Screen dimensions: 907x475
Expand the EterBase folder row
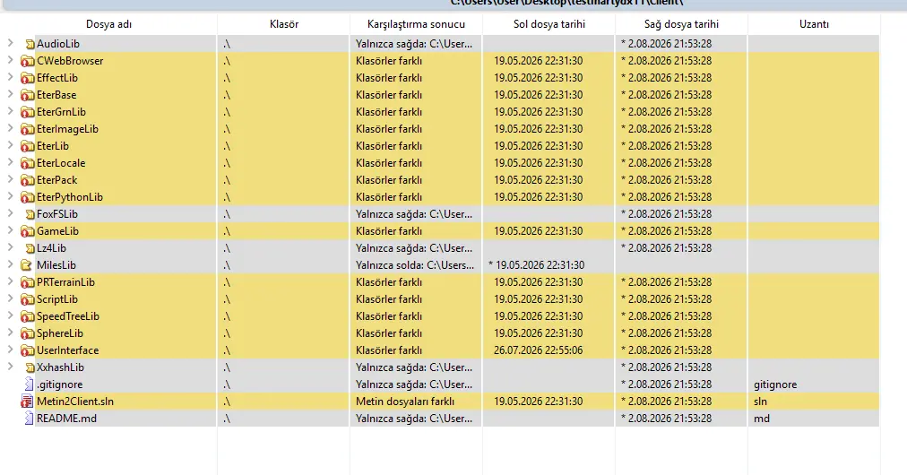(11, 94)
